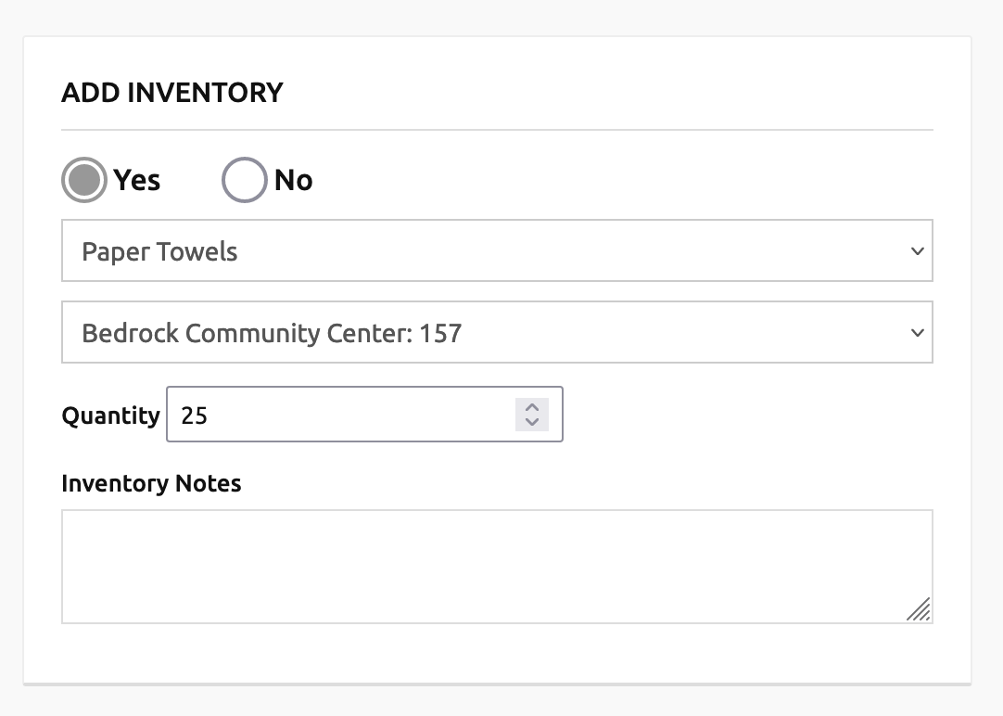Click the Quantity label text
The width and height of the screenshot is (1003, 716).
[x=110, y=416]
